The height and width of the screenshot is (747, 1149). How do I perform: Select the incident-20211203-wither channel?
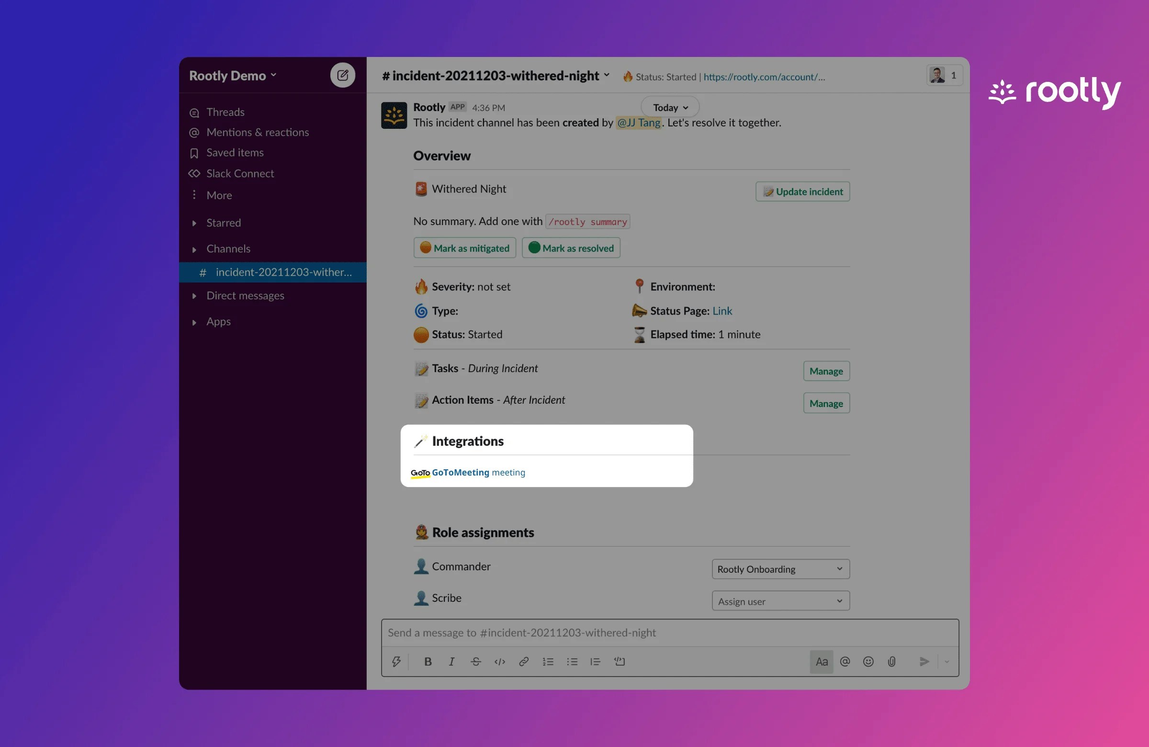point(273,272)
